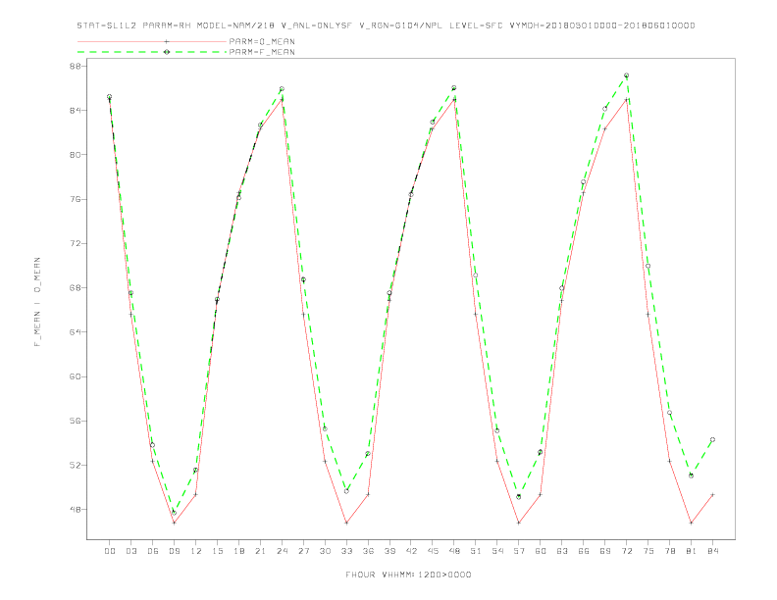Image resolution: width=777 pixels, height=600 pixels.
Task: Click the 84 forecast hour on the x-axis
Action: [712, 551]
